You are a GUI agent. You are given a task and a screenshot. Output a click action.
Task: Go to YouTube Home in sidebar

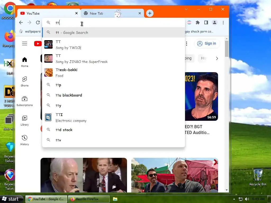[25, 62]
